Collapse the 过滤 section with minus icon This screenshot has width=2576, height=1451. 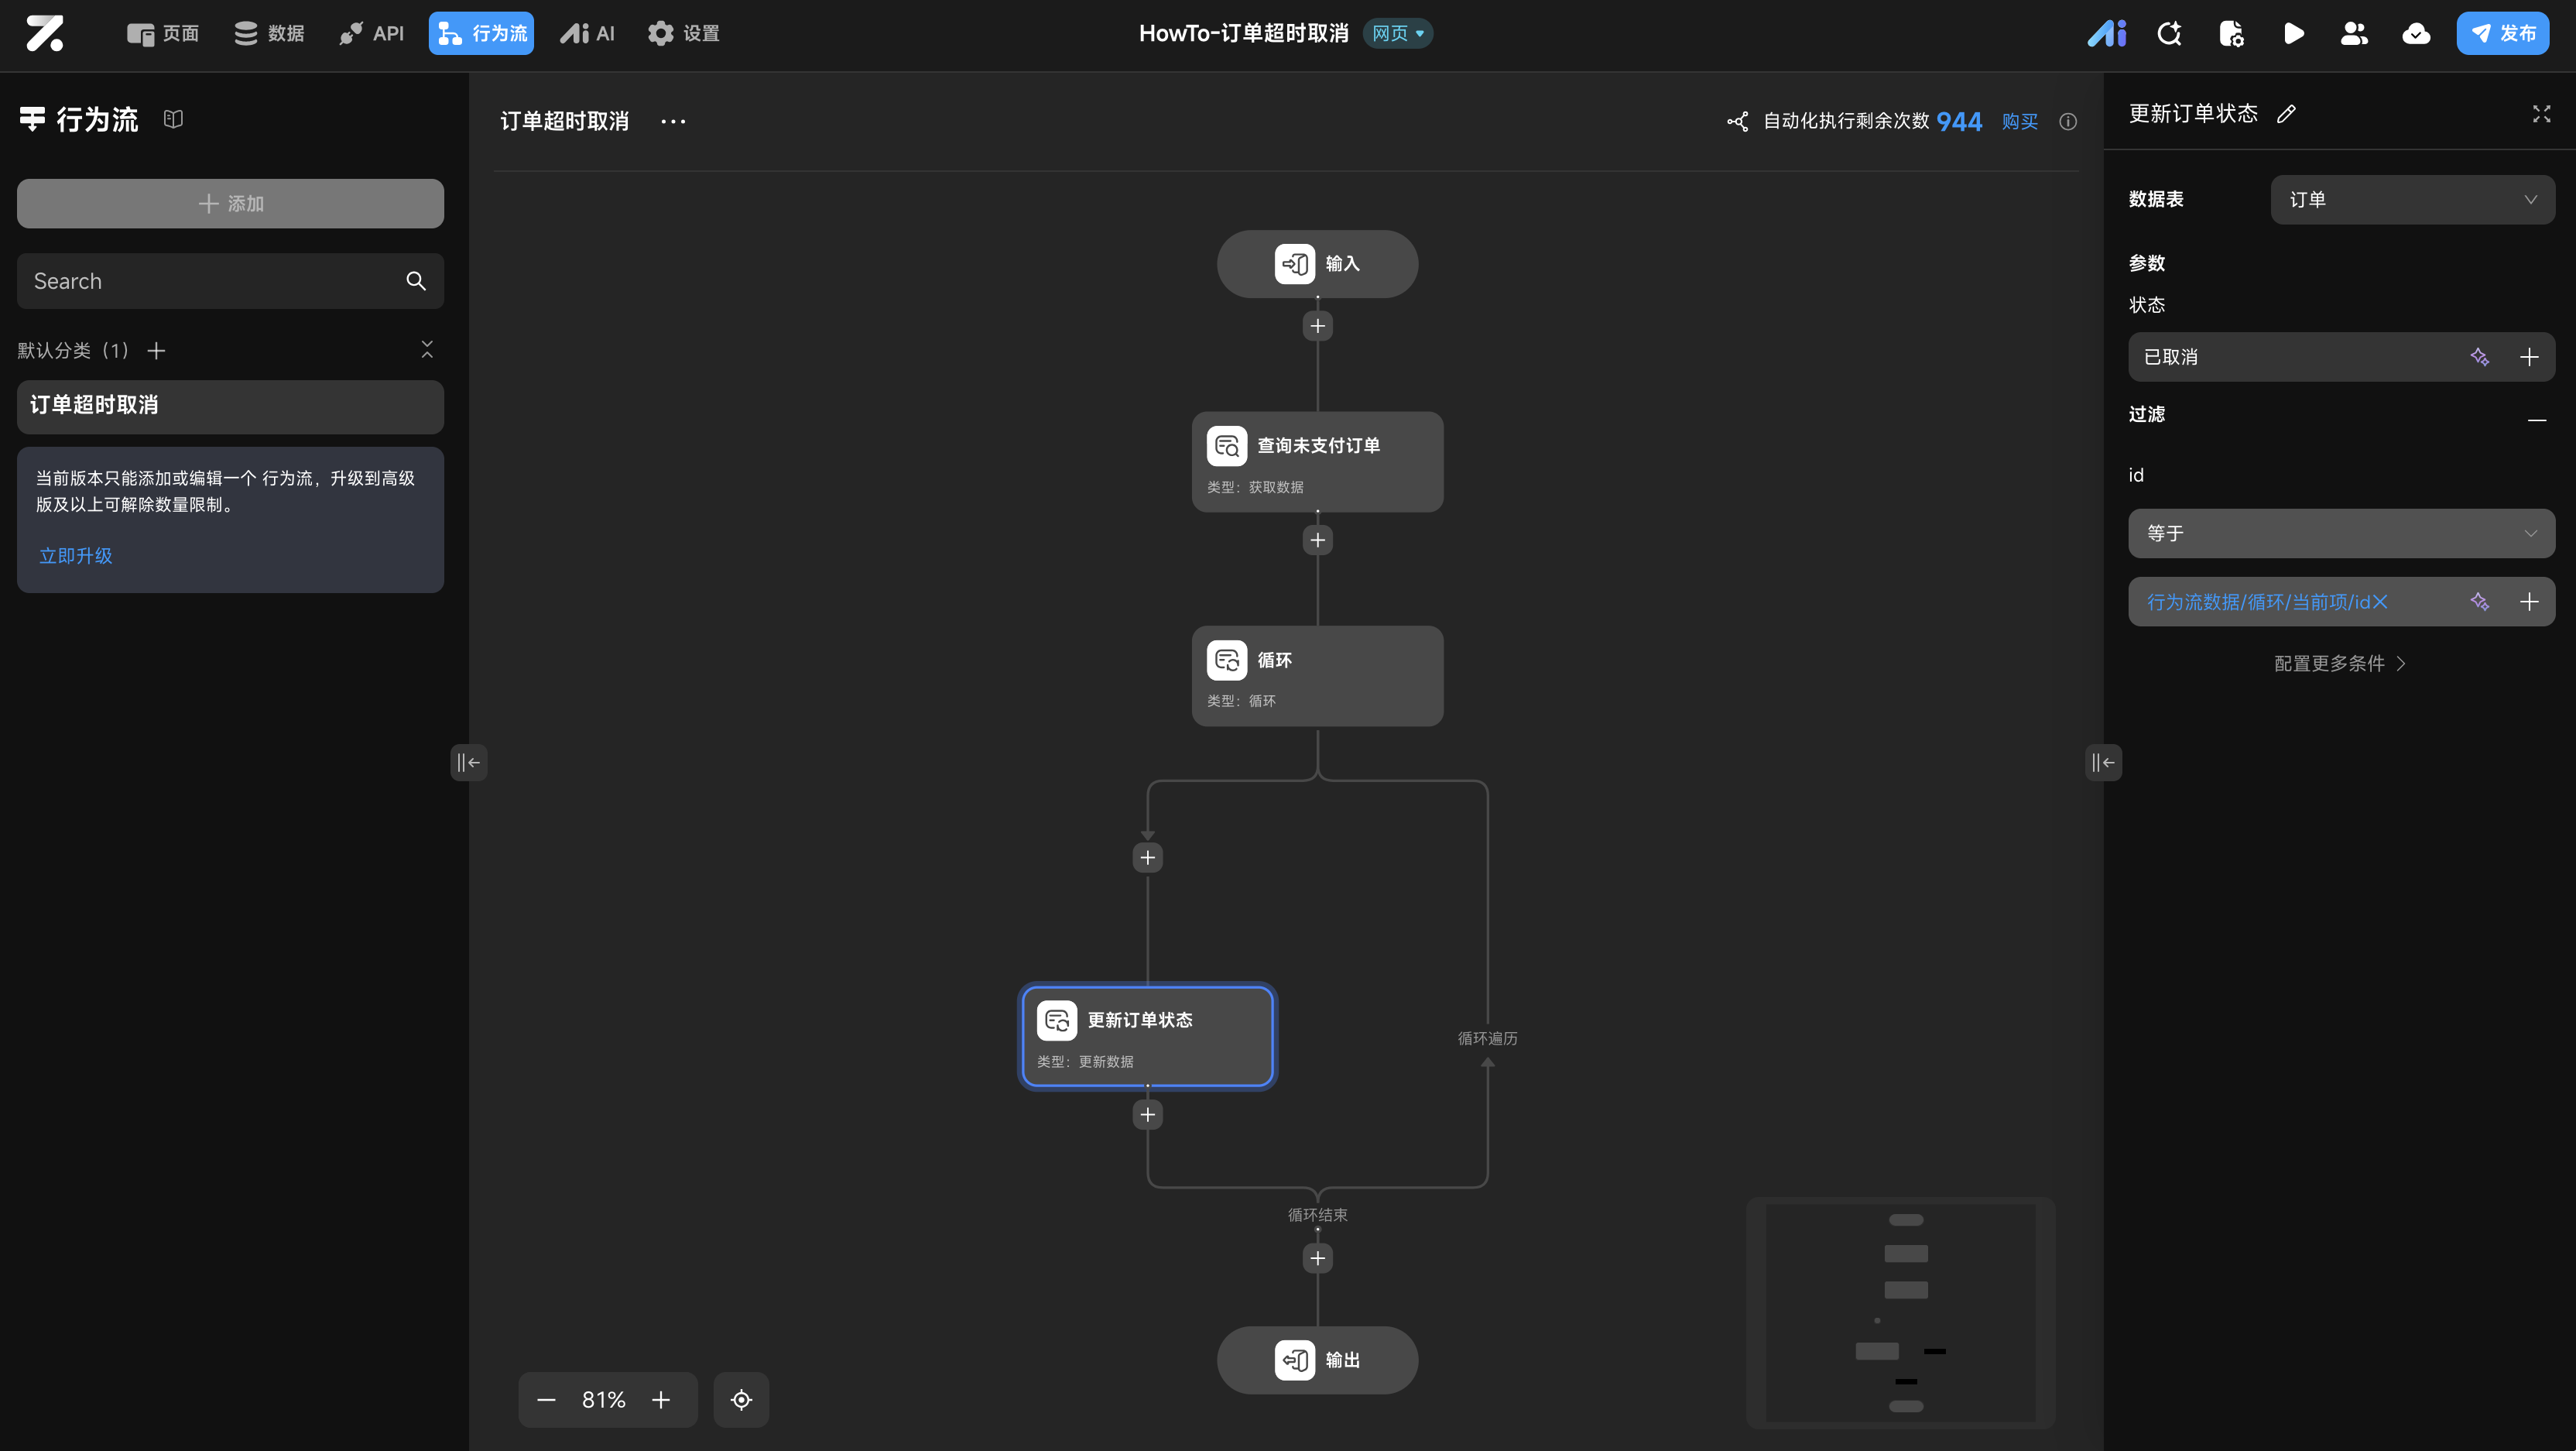click(2536, 419)
